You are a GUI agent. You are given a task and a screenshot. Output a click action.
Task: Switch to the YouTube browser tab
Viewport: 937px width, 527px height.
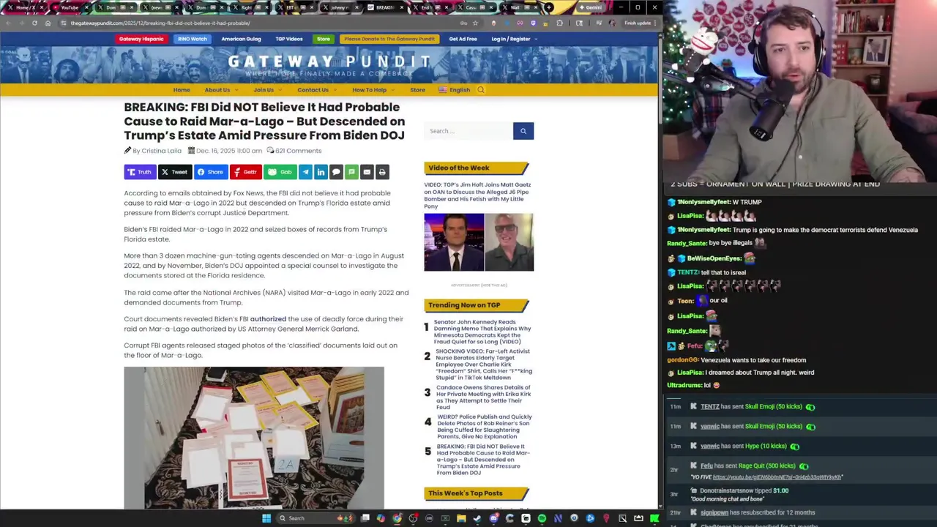(70, 7)
